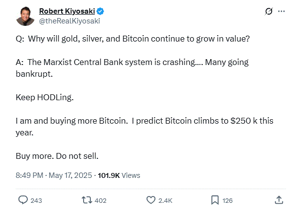301x217 pixels.
Task: Click the 126 bookmarks count
Action: (x=227, y=200)
